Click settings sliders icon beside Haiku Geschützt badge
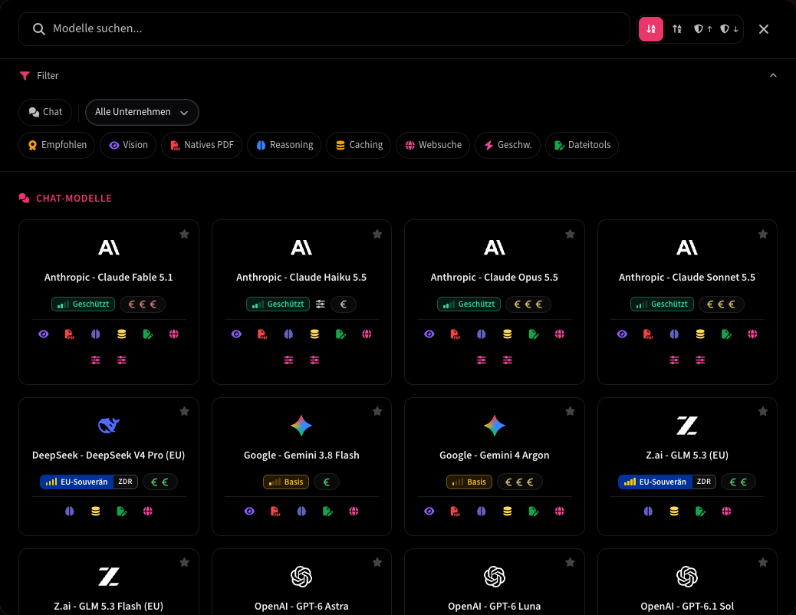Viewport: 796px width, 615px height. coord(321,304)
